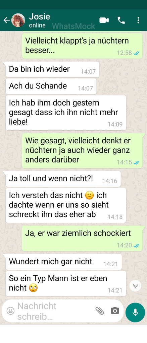Jump to latest messages with down chevron
This screenshot has height=343, width=147.
click(135, 286)
